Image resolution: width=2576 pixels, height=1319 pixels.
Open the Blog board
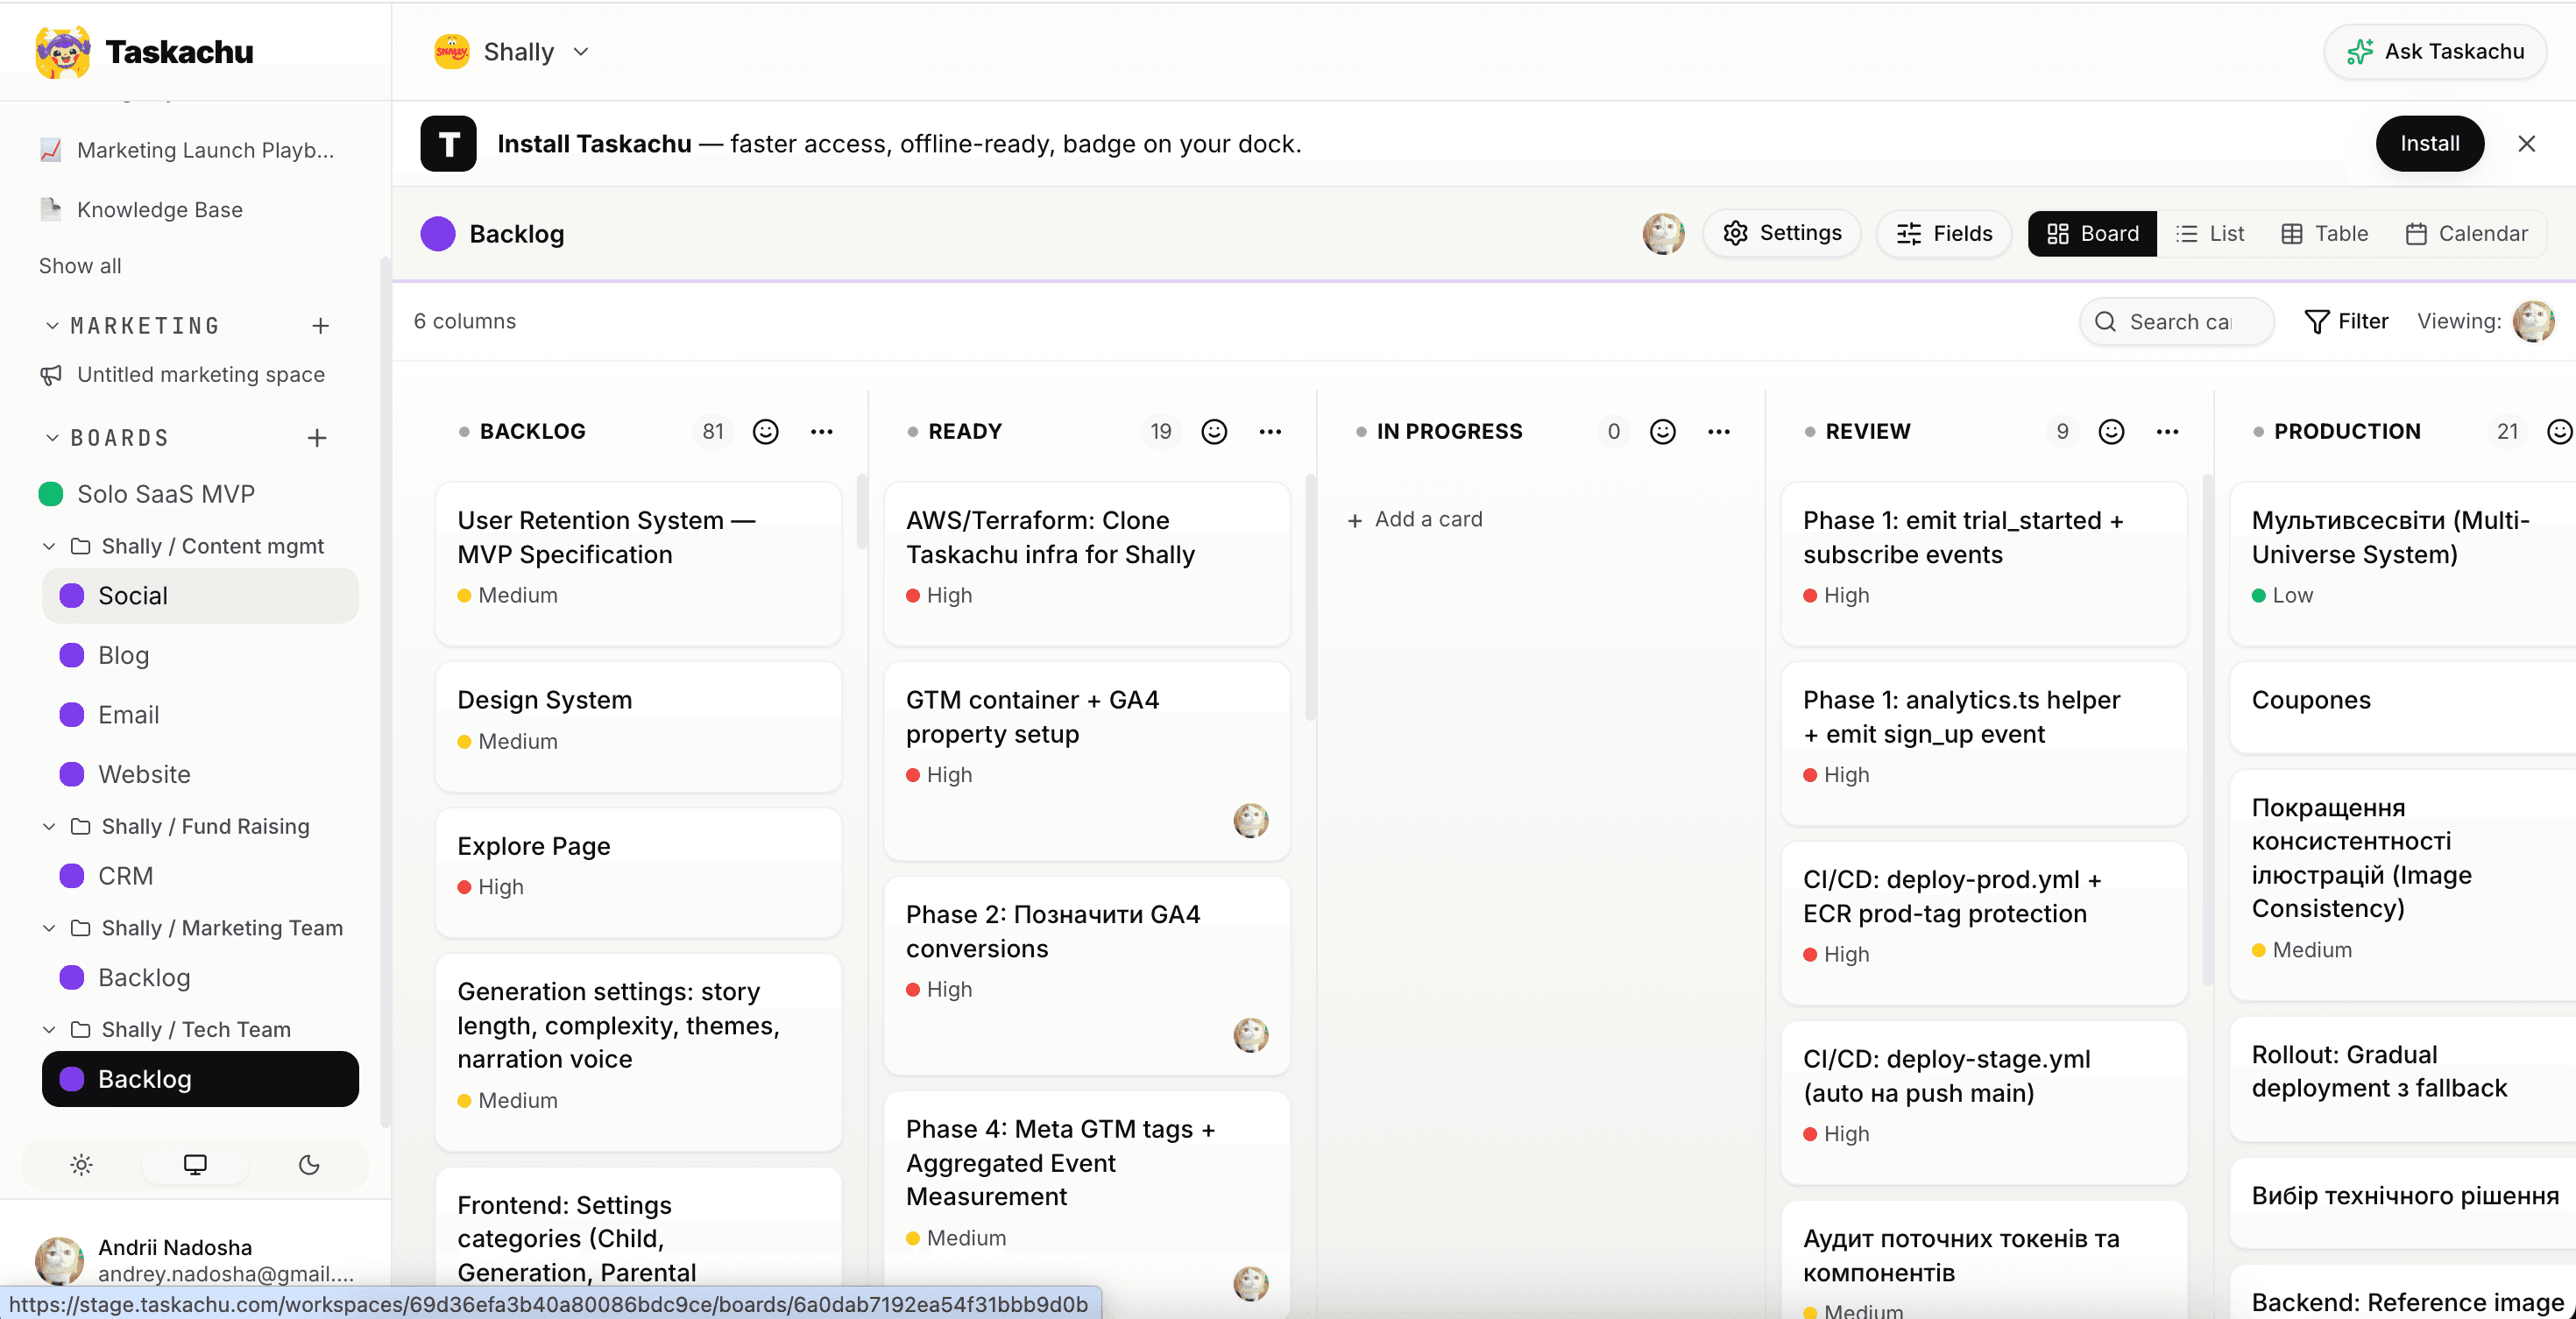pos(200,655)
